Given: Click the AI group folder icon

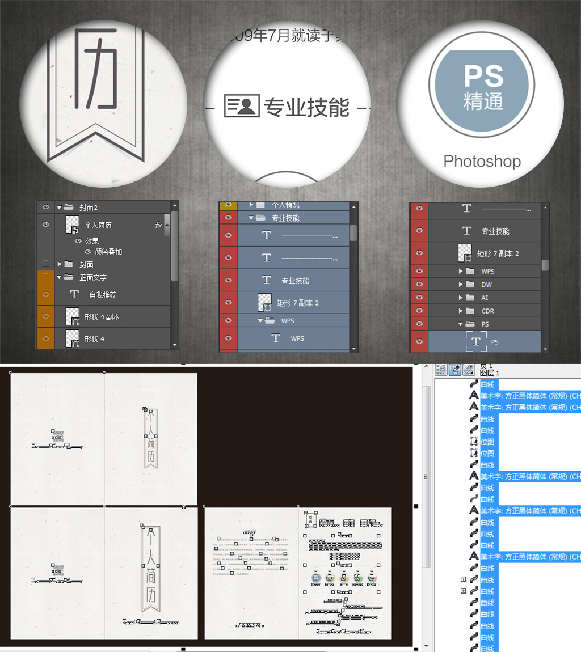Looking at the screenshot, I should pos(470,298).
